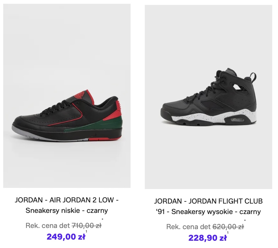The image size is (278, 248).
Task: Click 'Rek. cena det' label under Flight Club
Action: click(188, 227)
